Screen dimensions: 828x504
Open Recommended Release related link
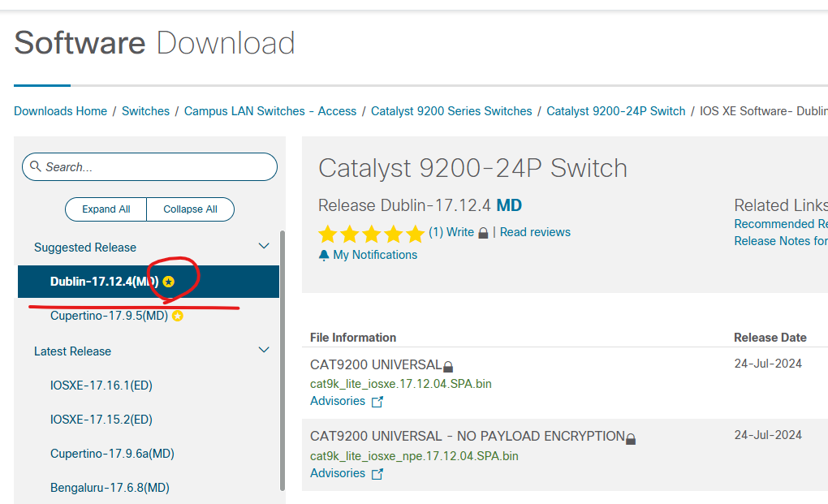pyautogui.click(x=780, y=224)
